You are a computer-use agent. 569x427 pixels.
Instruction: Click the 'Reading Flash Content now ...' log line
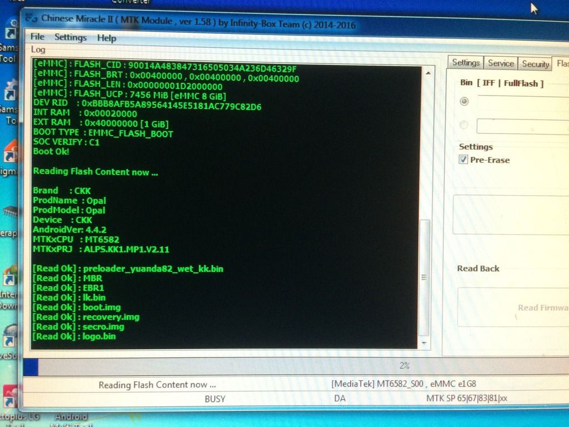tap(96, 172)
